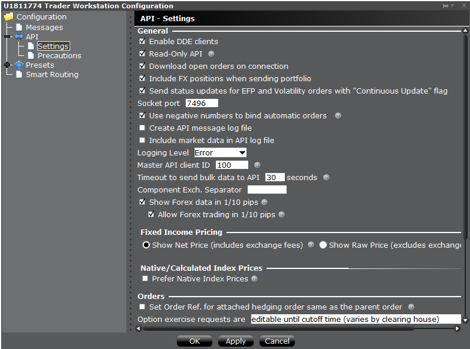470x349 pixels.
Task: Enable Set Order Ref. for hedging order
Action: 142,307
